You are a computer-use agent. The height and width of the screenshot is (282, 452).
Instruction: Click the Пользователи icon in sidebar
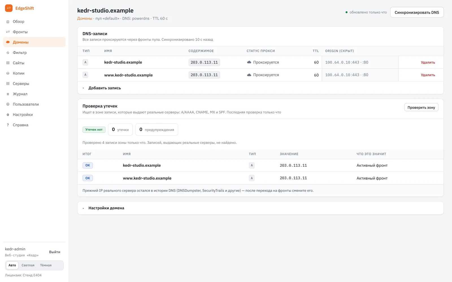click(8, 104)
